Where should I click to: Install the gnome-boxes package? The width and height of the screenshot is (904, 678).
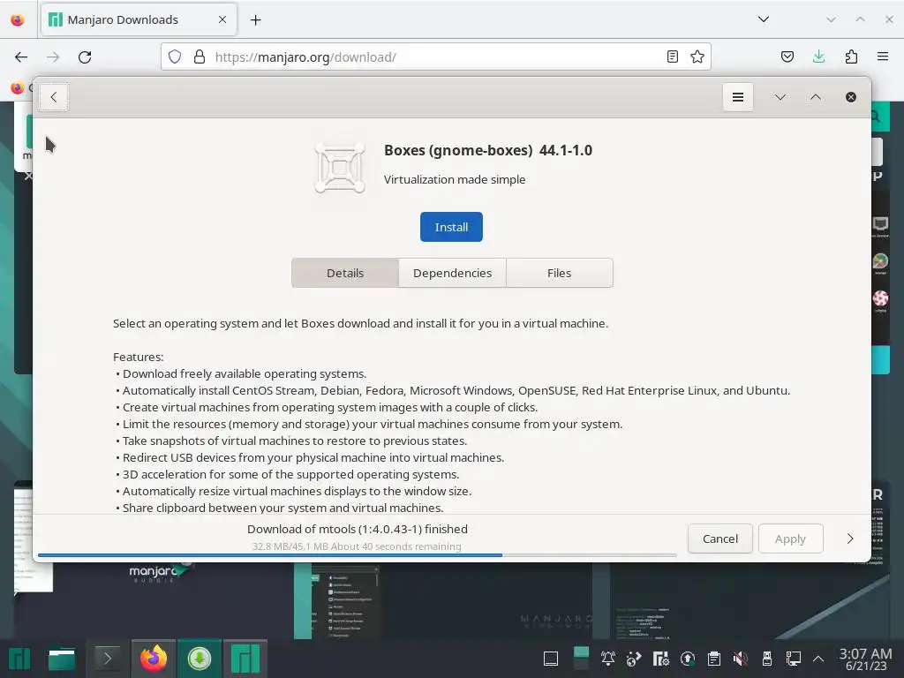451,227
